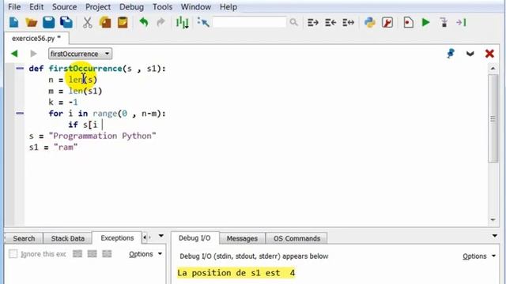Open the firstOccurrence scope dropdown
The width and height of the screenshot is (506, 284).
tap(80, 54)
